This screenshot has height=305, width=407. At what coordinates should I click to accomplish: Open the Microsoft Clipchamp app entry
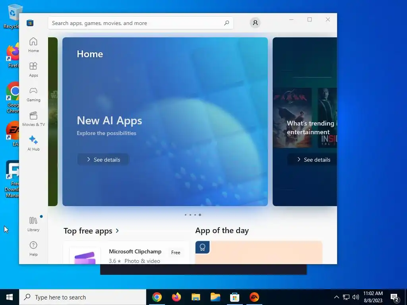pyautogui.click(x=126, y=253)
